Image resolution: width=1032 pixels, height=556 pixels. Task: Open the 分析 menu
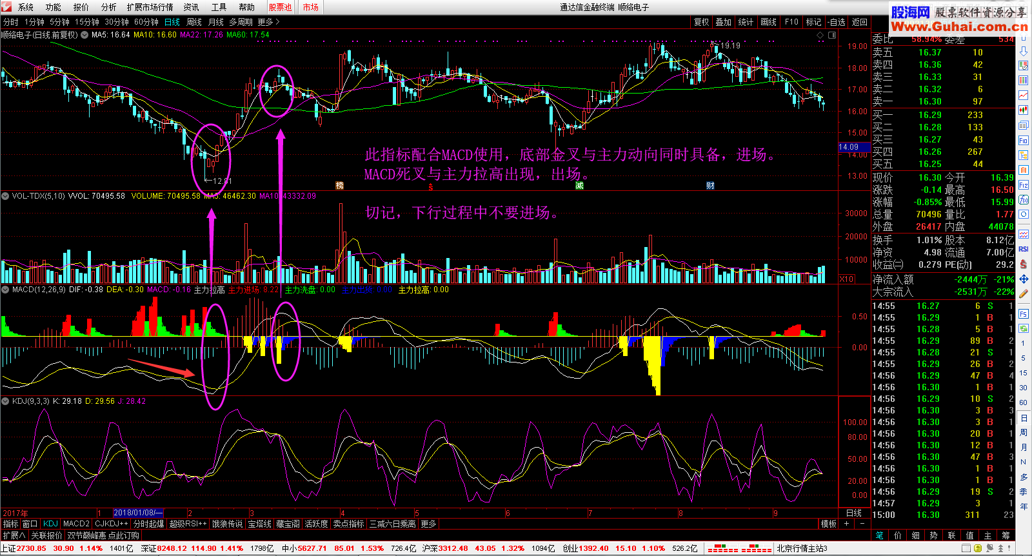(109, 7)
